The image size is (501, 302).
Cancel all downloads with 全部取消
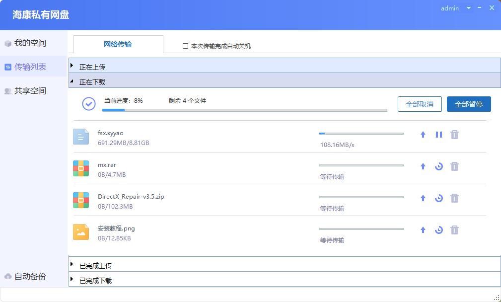(x=419, y=104)
